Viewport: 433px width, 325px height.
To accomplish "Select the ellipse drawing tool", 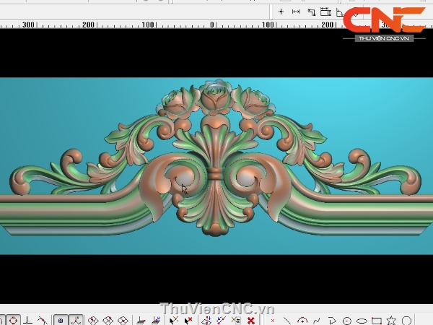I will click(362, 320).
